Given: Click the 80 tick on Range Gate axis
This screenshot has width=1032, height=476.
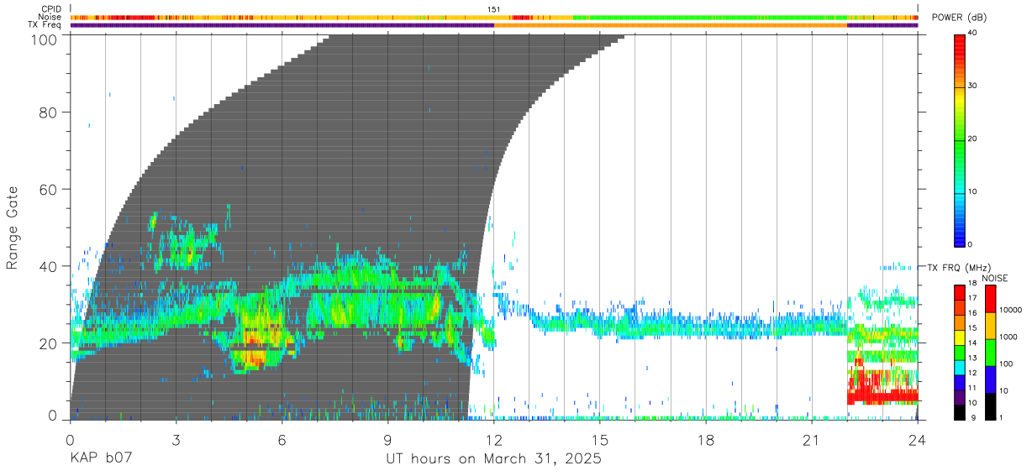Looking at the screenshot, I should tap(49, 112).
